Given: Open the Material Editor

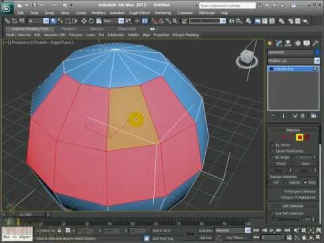Looking at the screenshot, I should 281,21.
